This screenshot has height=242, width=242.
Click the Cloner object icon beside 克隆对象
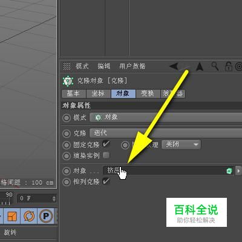click(68, 81)
